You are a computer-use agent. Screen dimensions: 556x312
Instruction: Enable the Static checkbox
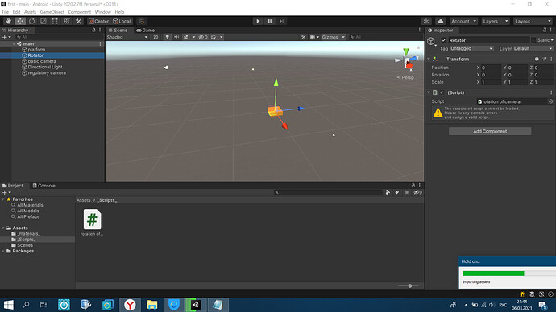(533, 40)
